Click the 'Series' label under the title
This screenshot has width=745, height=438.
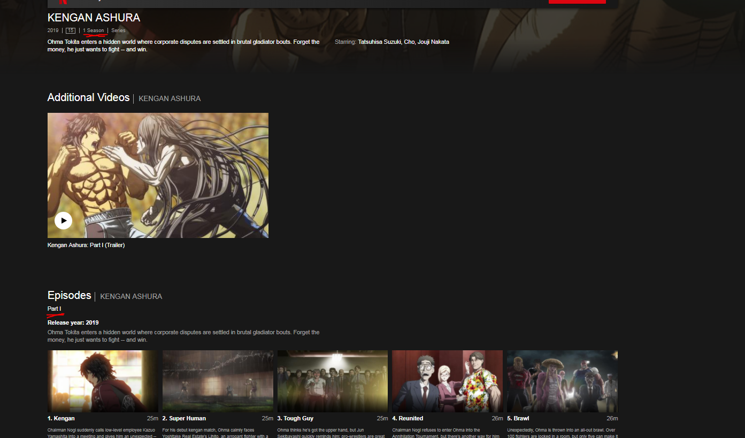click(x=118, y=30)
